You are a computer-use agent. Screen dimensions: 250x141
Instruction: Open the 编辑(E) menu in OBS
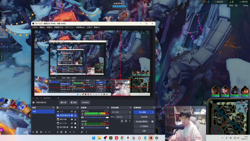pos(42,27)
